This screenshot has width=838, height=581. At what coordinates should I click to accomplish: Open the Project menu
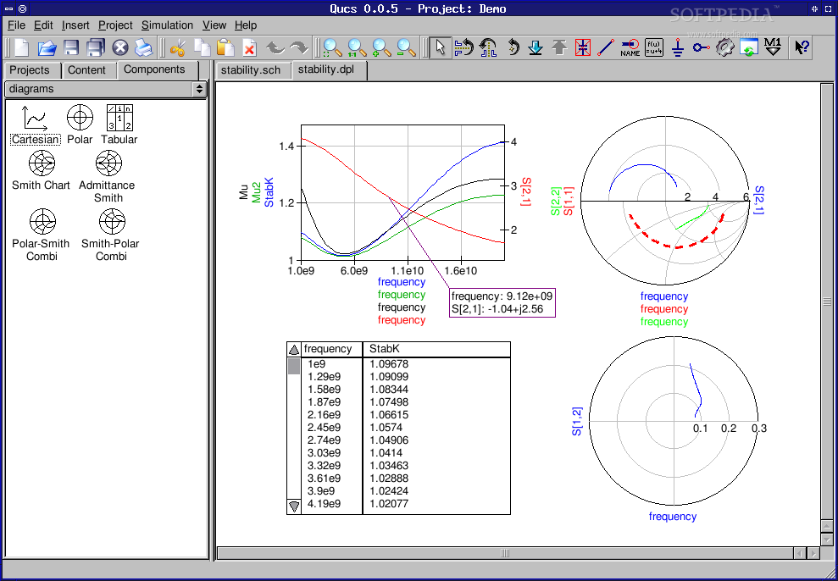pos(115,25)
